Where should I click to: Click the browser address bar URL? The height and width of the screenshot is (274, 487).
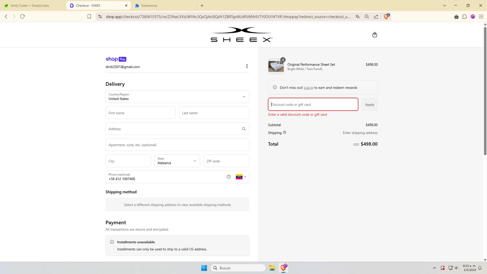point(228,17)
